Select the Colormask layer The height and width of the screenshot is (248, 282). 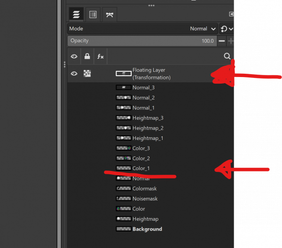(151, 188)
